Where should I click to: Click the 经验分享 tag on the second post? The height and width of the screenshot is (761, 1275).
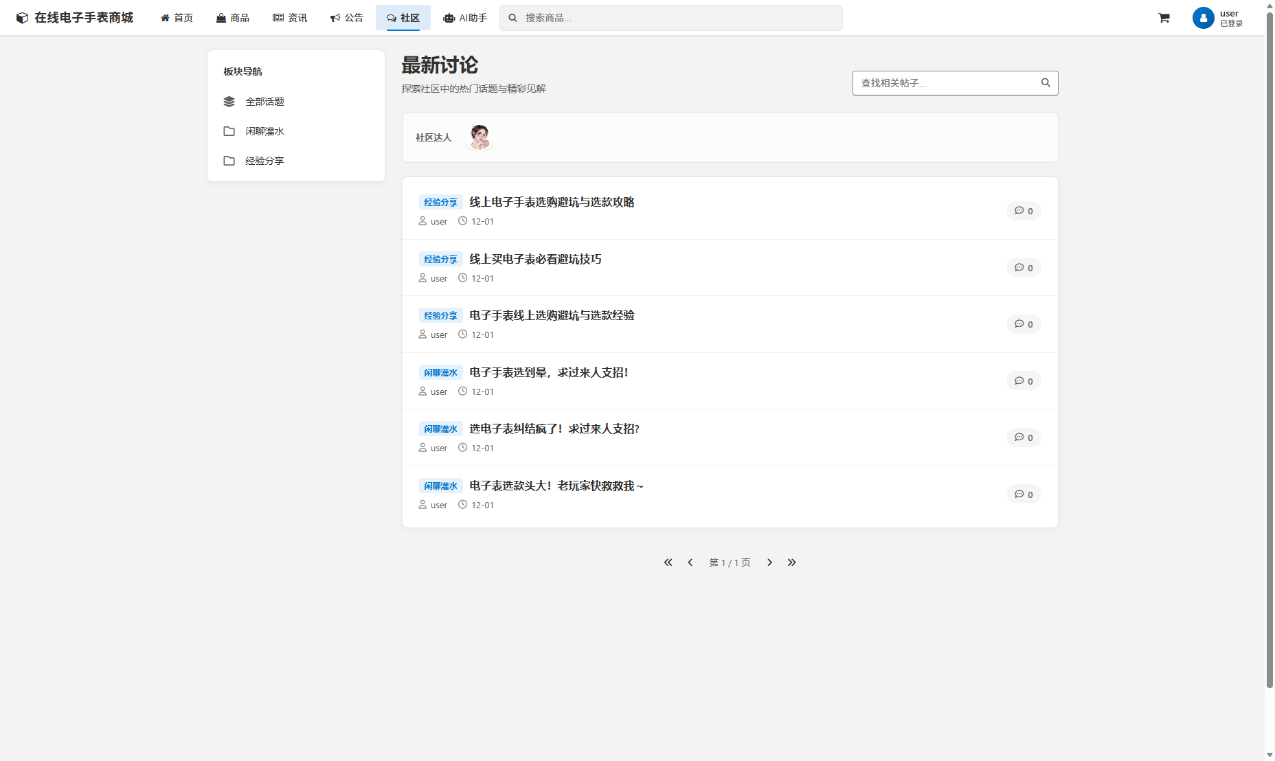click(x=440, y=259)
